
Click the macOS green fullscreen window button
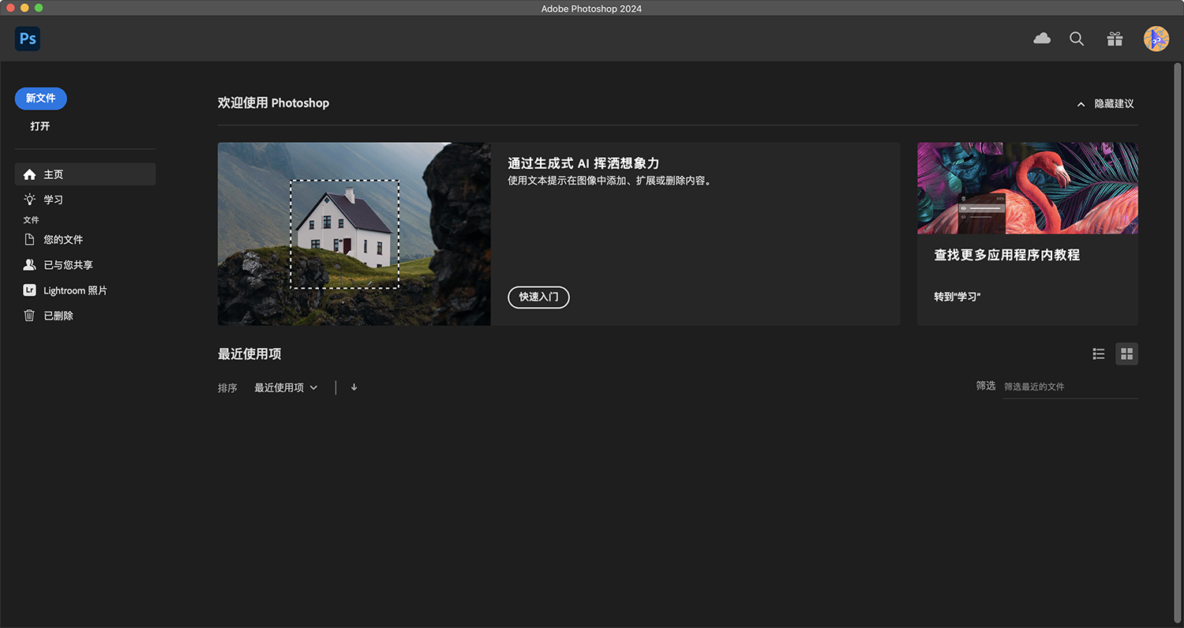(x=39, y=8)
